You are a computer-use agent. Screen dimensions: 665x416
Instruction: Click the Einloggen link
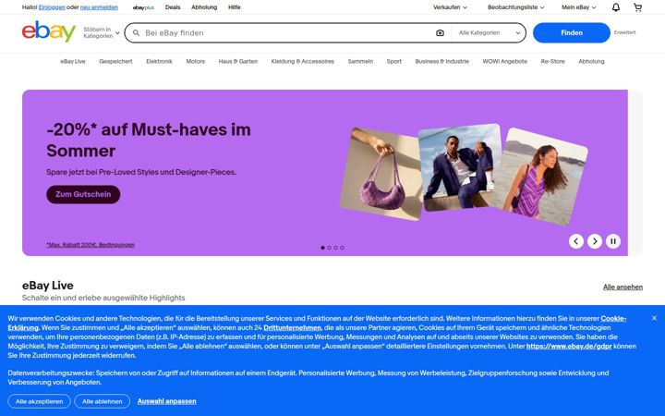click(52, 7)
